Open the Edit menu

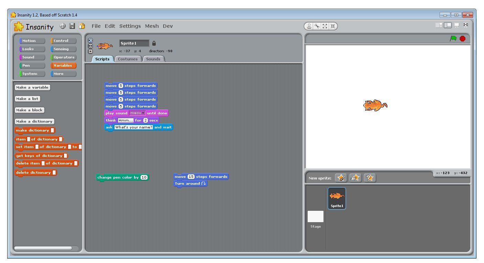(110, 26)
